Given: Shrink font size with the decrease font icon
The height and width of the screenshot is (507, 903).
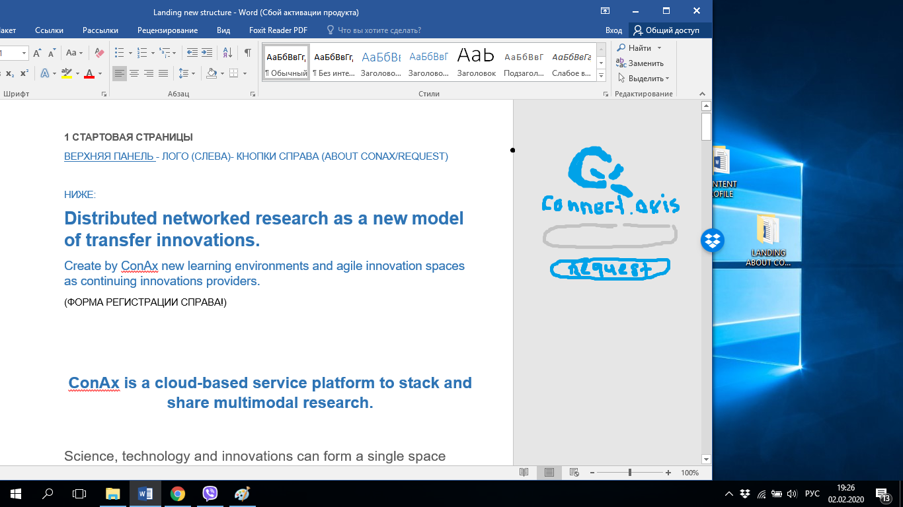Looking at the screenshot, I should (52, 53).
